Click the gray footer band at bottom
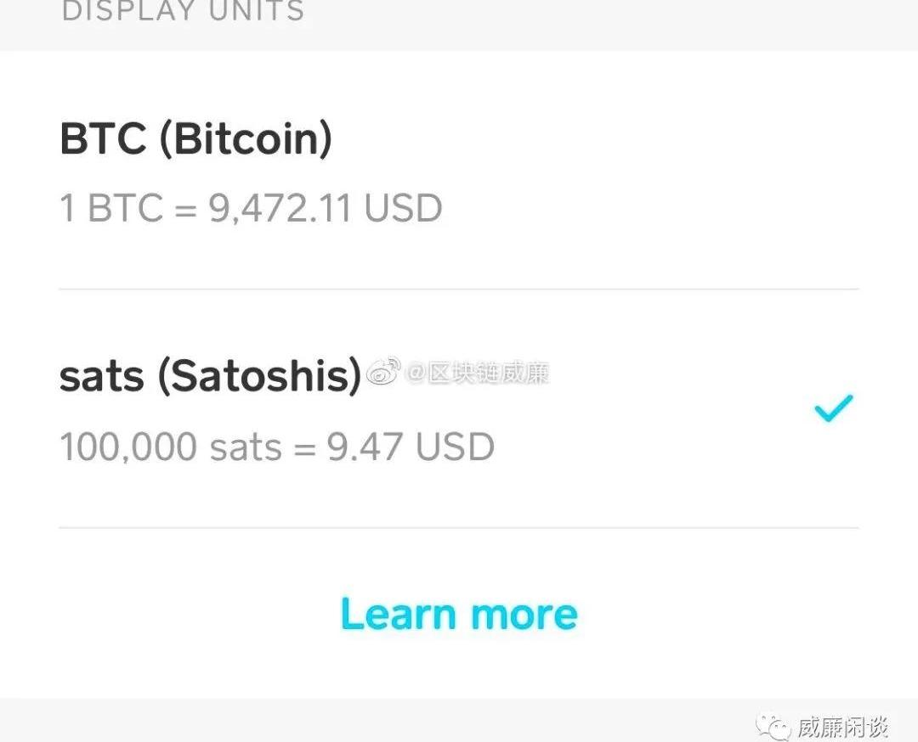918x742 pixels. 340,720
